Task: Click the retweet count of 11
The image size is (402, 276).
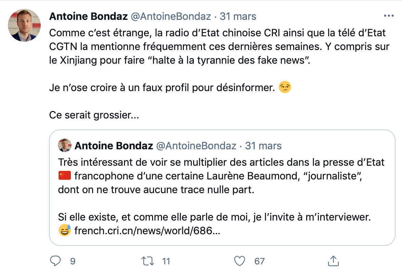Action: [166, 261]
